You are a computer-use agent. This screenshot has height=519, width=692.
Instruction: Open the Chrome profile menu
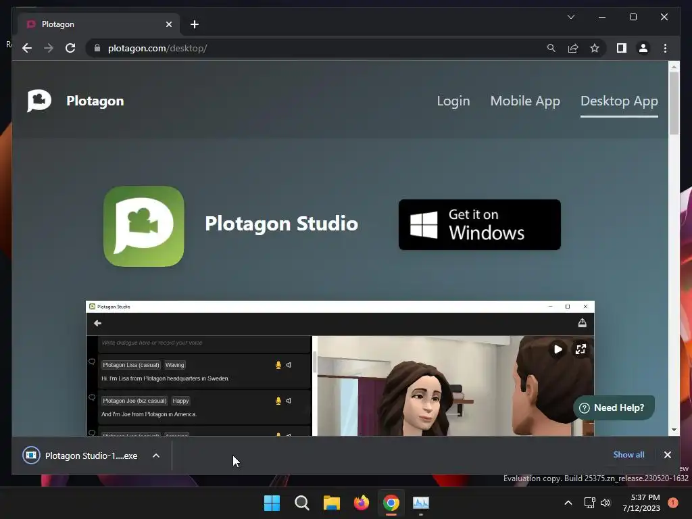(643, 48)
